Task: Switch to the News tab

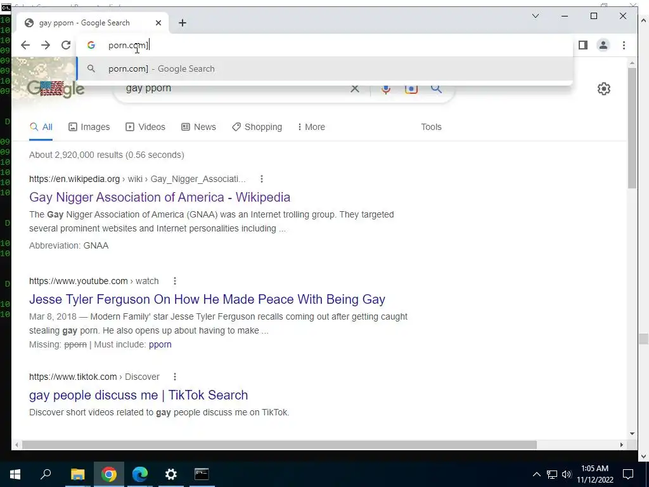Action: point(198,127)
